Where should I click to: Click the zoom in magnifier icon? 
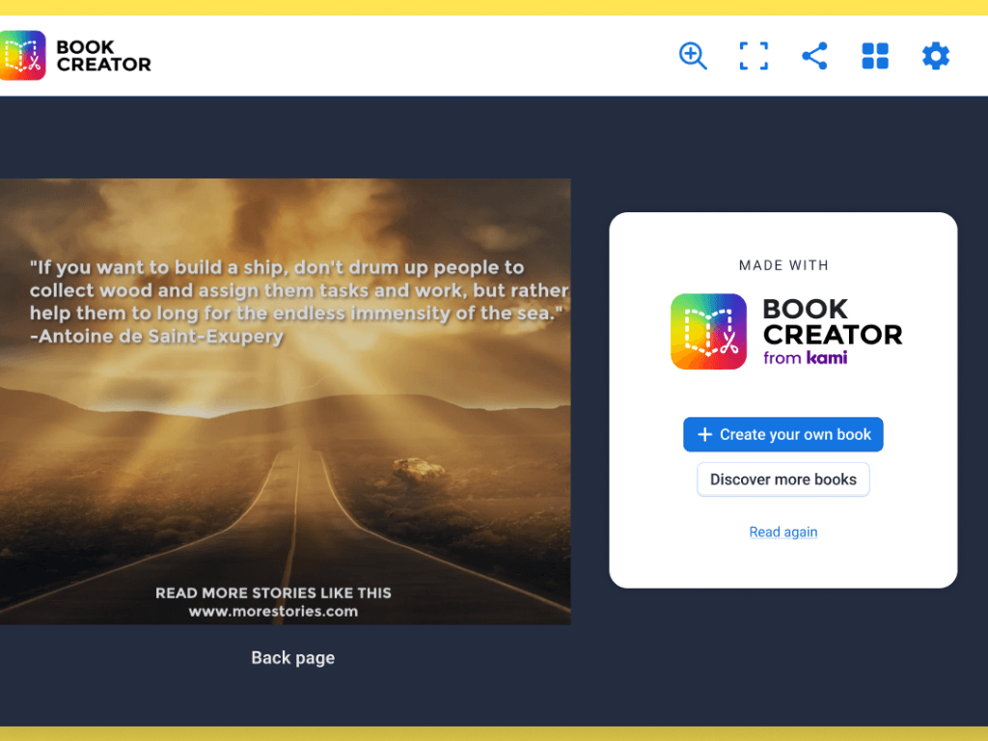[693, 56]
